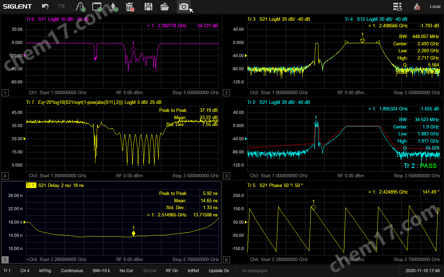This screenshot has height=277, width=444.
Task: Take a screenshot with the camera icon
Action: (x=183, y=7)
